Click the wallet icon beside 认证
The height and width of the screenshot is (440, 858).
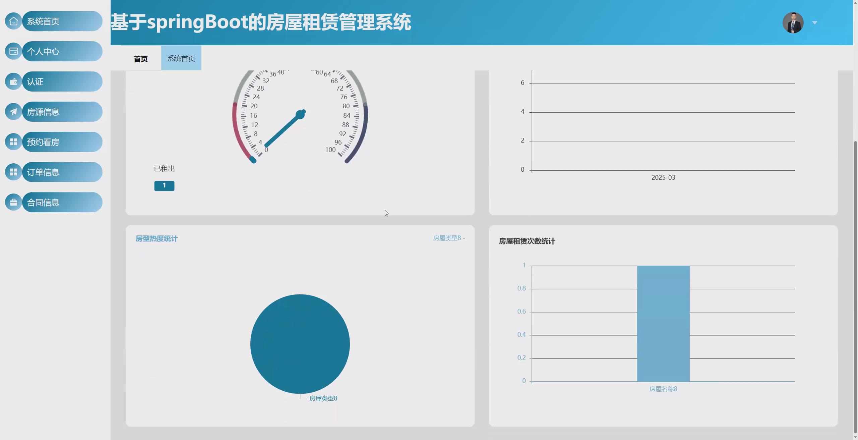tap(13, 81)
